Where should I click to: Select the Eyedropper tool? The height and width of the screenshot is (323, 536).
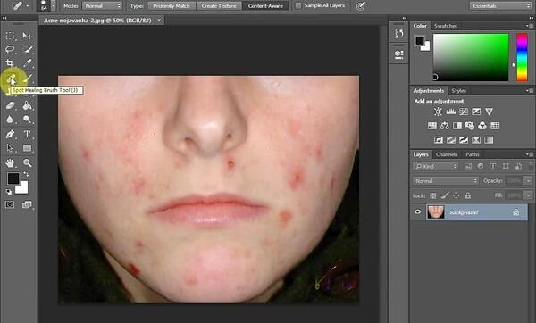28,63
